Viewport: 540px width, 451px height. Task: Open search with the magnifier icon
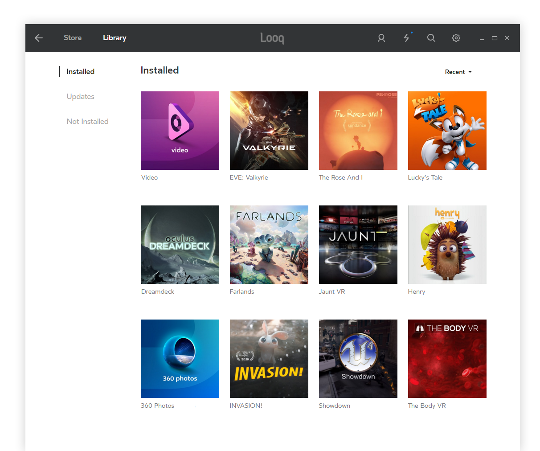pyautogui.click(x=431, y=38)
